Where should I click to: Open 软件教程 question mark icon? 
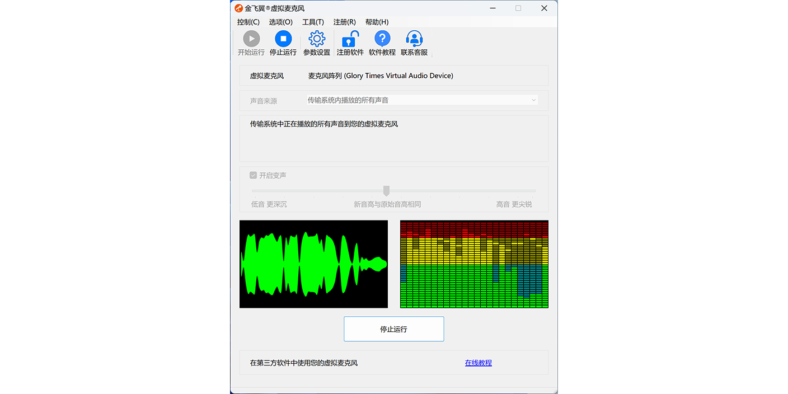pos(382,39)
